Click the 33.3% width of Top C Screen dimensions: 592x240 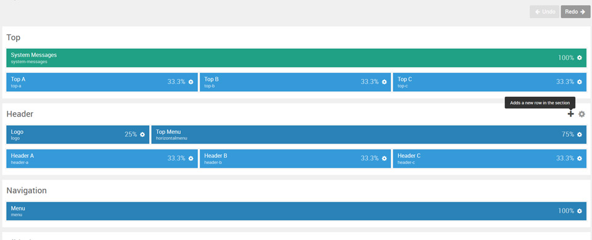565,81
